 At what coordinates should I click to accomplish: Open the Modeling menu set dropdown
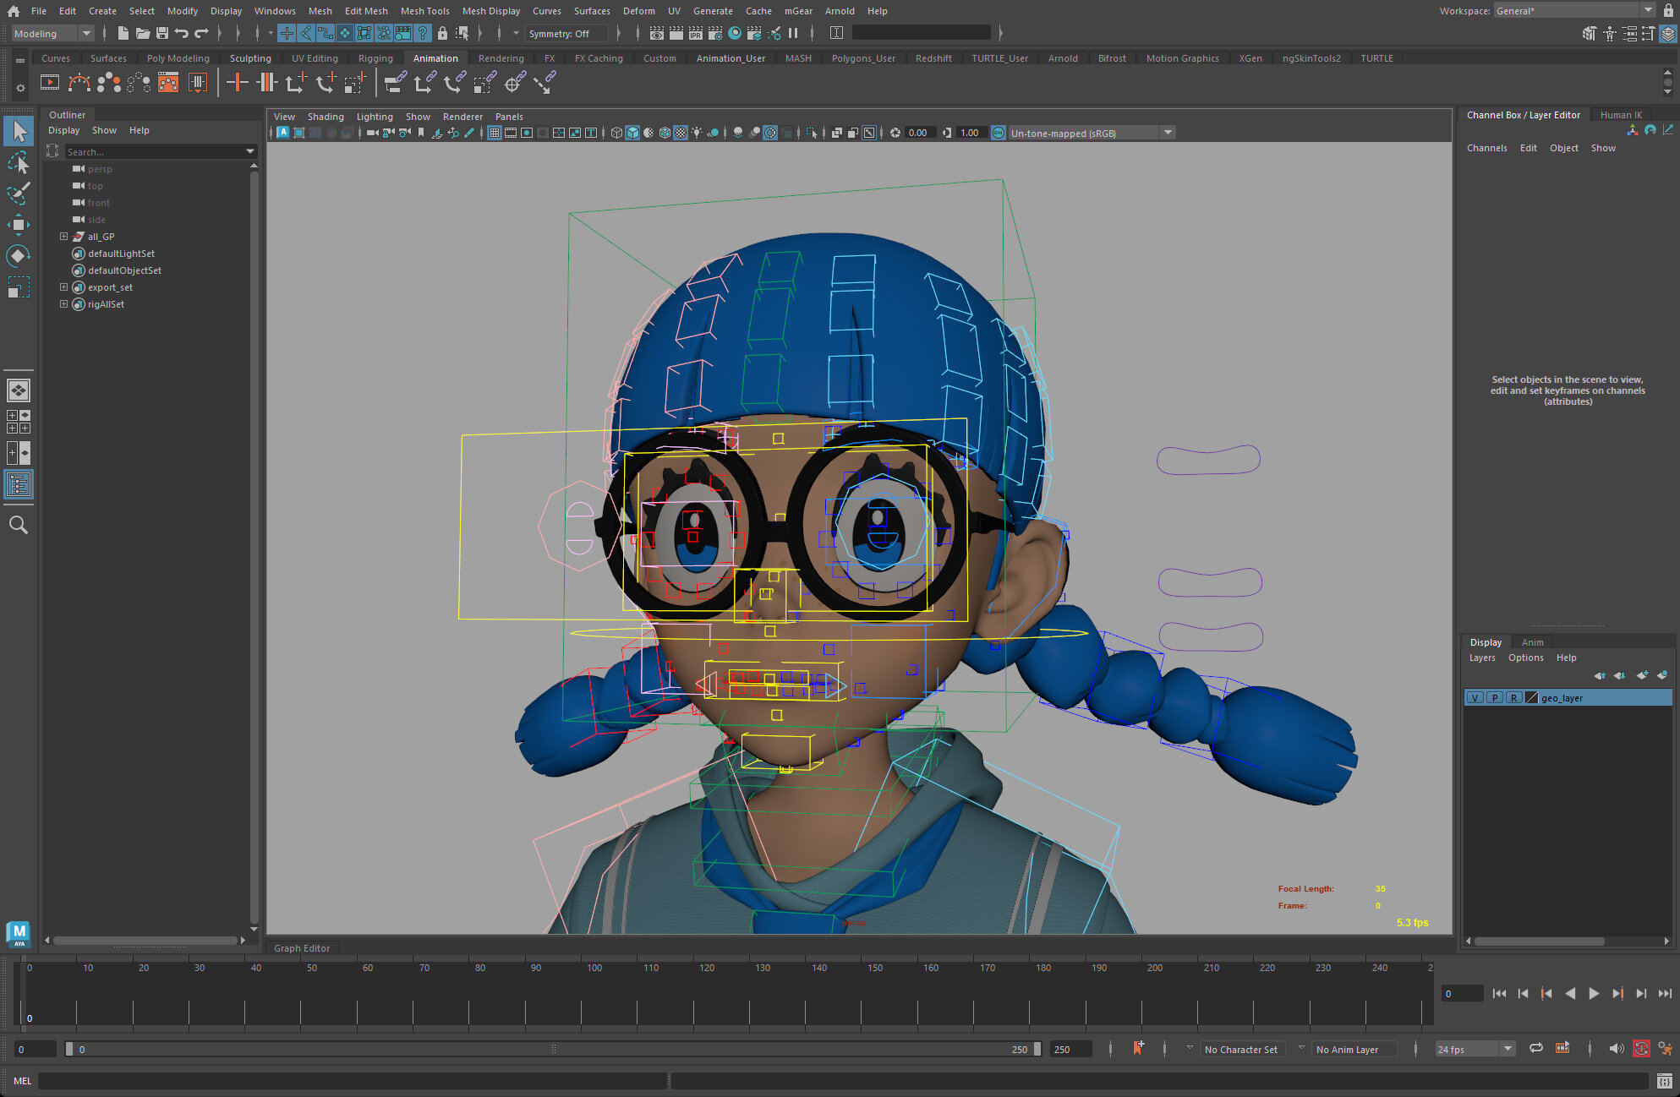coord(52,34)
